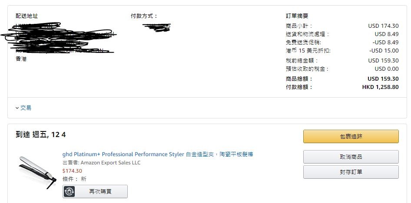Image resolution: width=411 pixels, height=203 pixels.
Task: Open ghd Platinum+ Styler product link
Action: click(158, 154)
